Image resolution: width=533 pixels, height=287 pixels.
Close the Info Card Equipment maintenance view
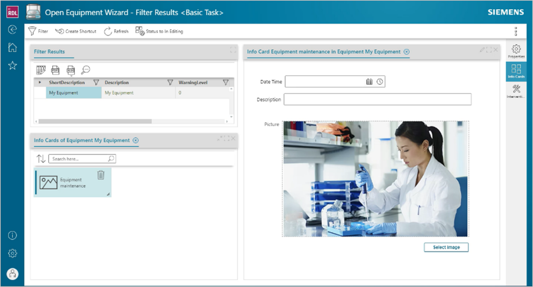(x=407, y=52)
